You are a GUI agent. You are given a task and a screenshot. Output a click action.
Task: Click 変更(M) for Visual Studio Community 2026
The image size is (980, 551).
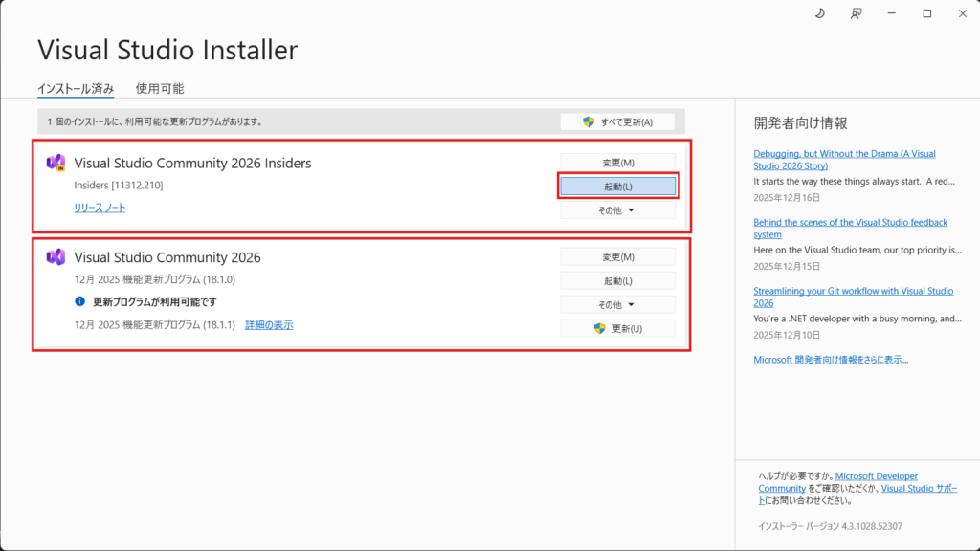click(x=617, y=256)
